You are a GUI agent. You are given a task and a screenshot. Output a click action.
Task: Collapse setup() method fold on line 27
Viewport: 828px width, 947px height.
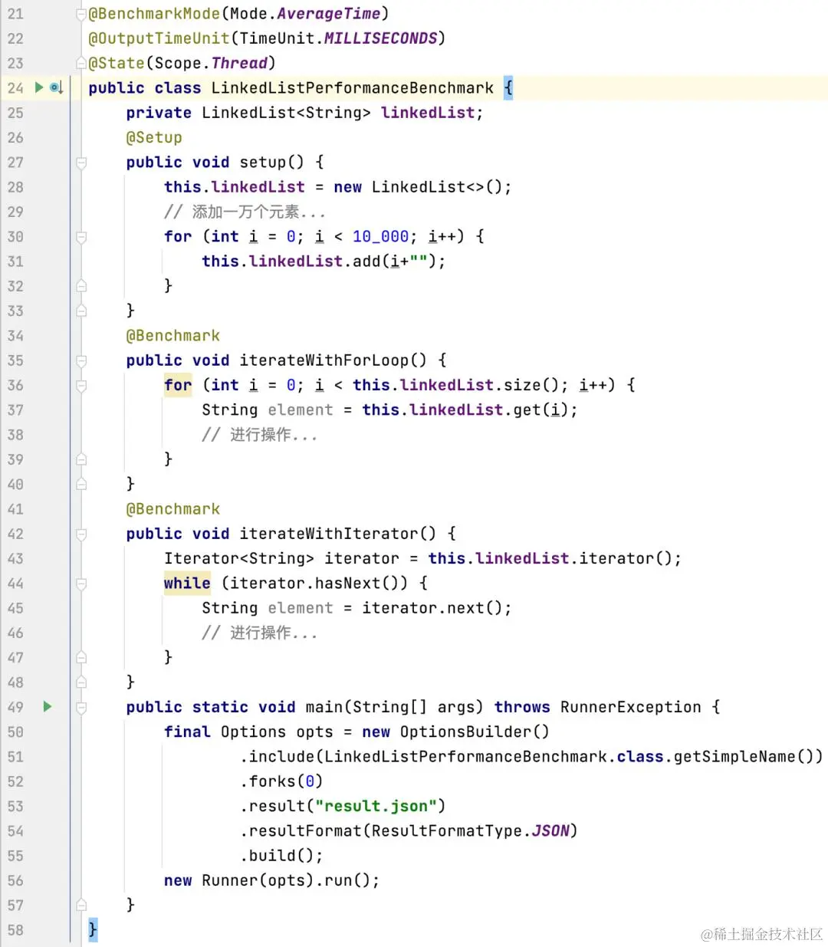point(81,162)
